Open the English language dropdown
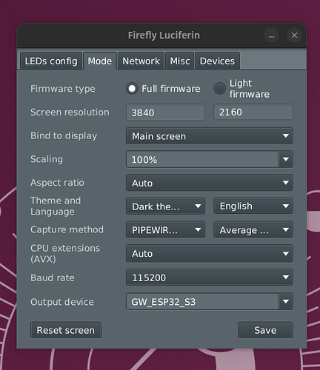 click(253, 206)
